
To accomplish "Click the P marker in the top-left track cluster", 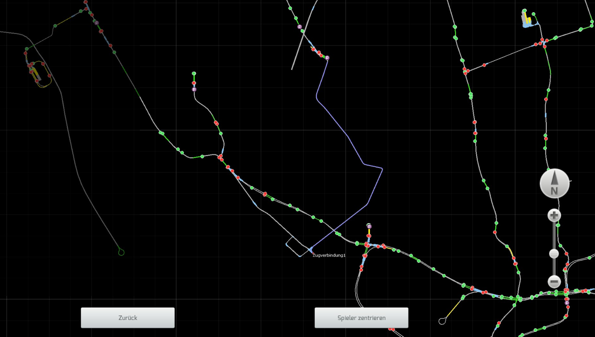I will click(96, 23).
